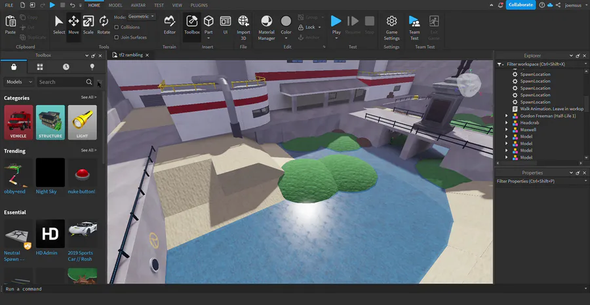The height and width of the screenshot is (305, 590).
Task: Open Toolbox Creations lightbulb tab
Action: click(92, 67)
